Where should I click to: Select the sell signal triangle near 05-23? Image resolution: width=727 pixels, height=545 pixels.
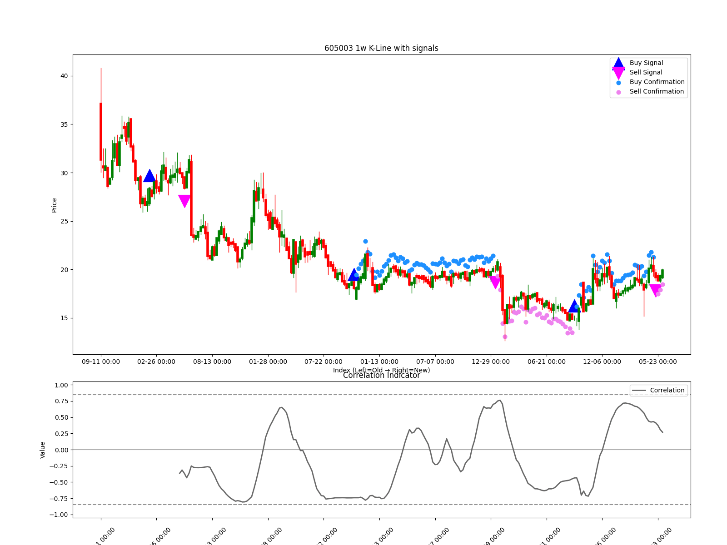(656, 291)
